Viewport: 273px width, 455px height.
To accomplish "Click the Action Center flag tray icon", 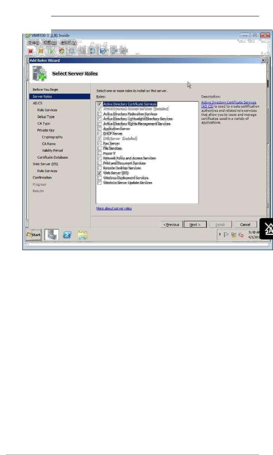I will click(x=226, y=235).
